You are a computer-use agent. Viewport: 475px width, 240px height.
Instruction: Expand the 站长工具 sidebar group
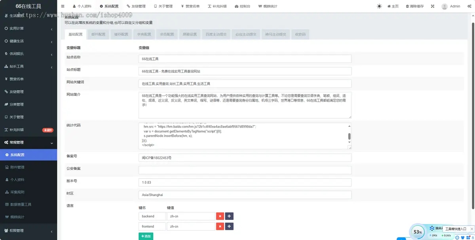28,66
